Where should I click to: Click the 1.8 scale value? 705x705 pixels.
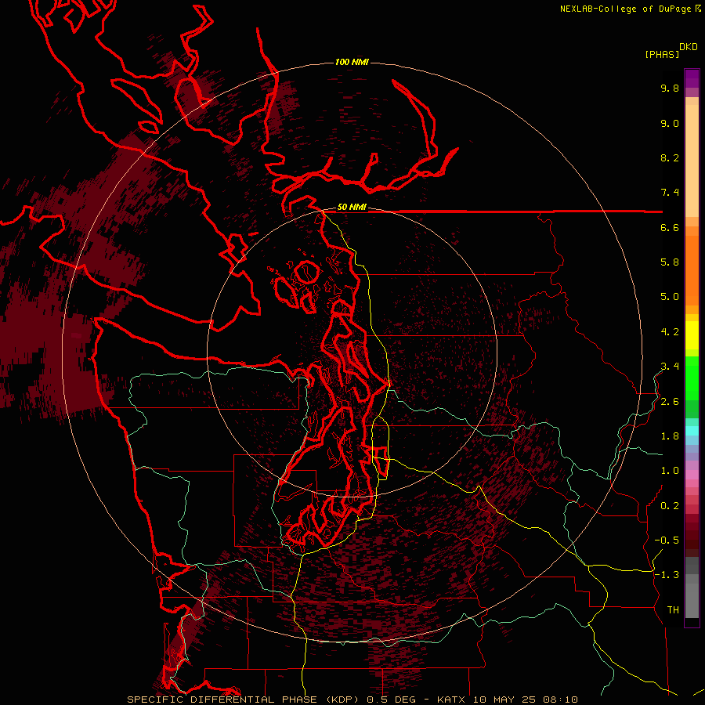pyautogui.click(x=670, y=436)
